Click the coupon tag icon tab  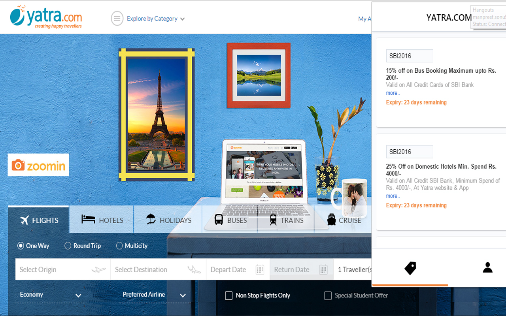click(410, 268)
